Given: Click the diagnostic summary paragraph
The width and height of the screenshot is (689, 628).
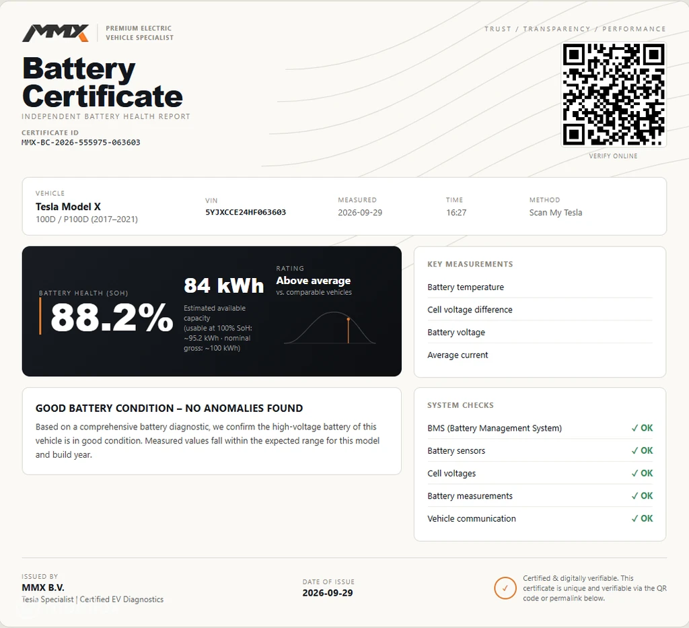Looking at the screenshot, I should 207,441.
